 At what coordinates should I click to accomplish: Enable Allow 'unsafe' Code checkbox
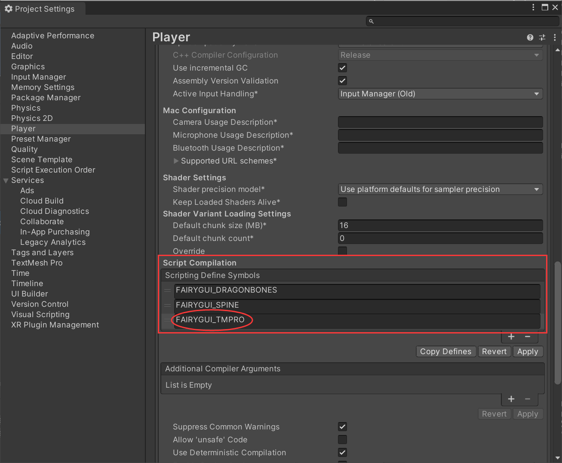tap(342, 440)
